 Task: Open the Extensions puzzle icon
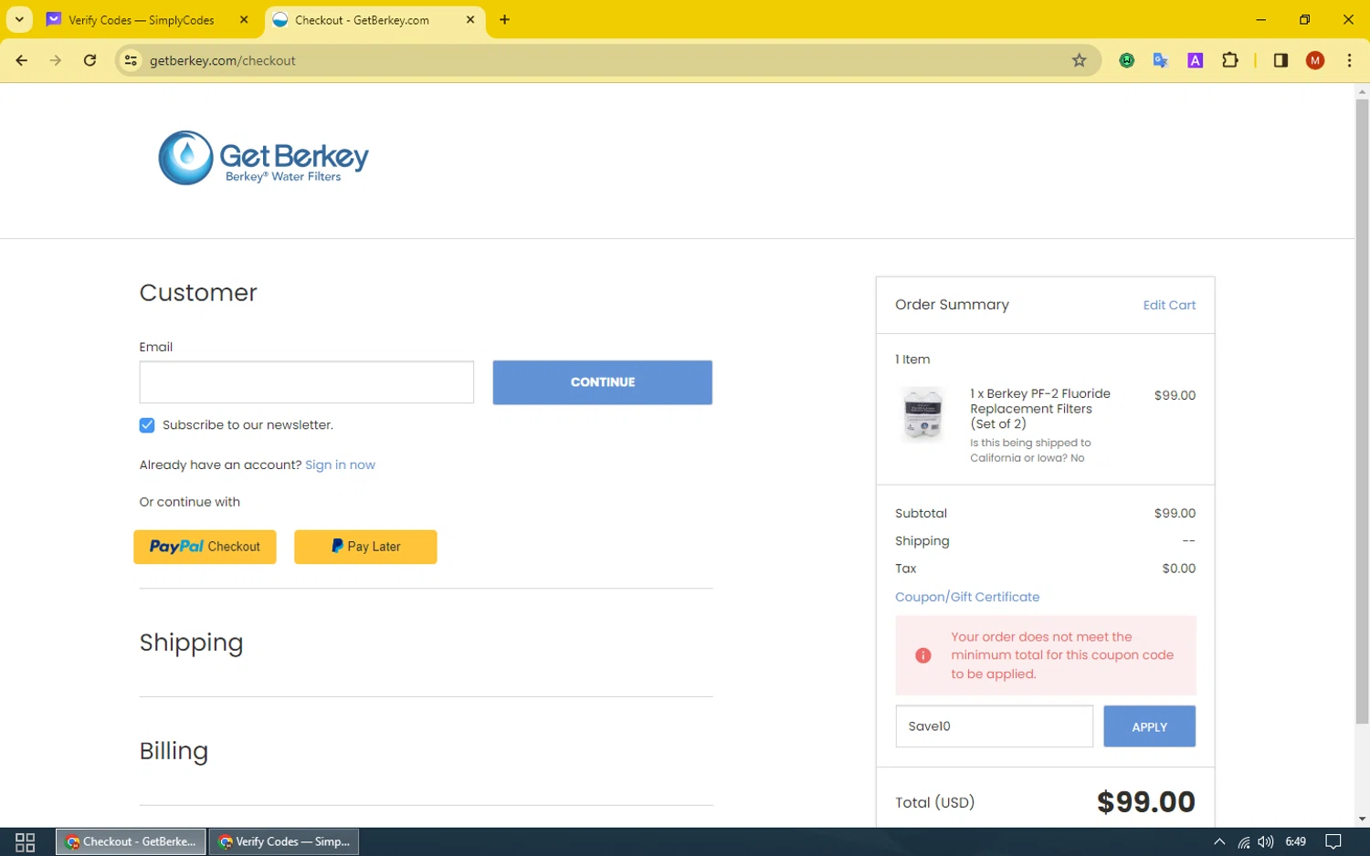1229,60
